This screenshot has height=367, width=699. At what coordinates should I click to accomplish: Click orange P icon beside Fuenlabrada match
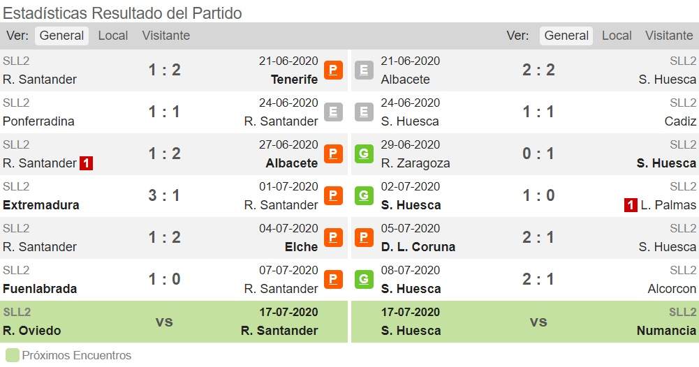[333, 279]
